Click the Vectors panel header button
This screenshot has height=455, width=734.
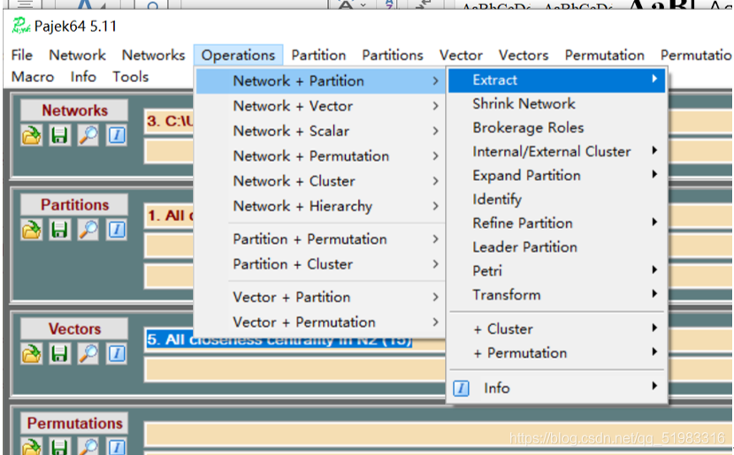(x=74, y=330)
